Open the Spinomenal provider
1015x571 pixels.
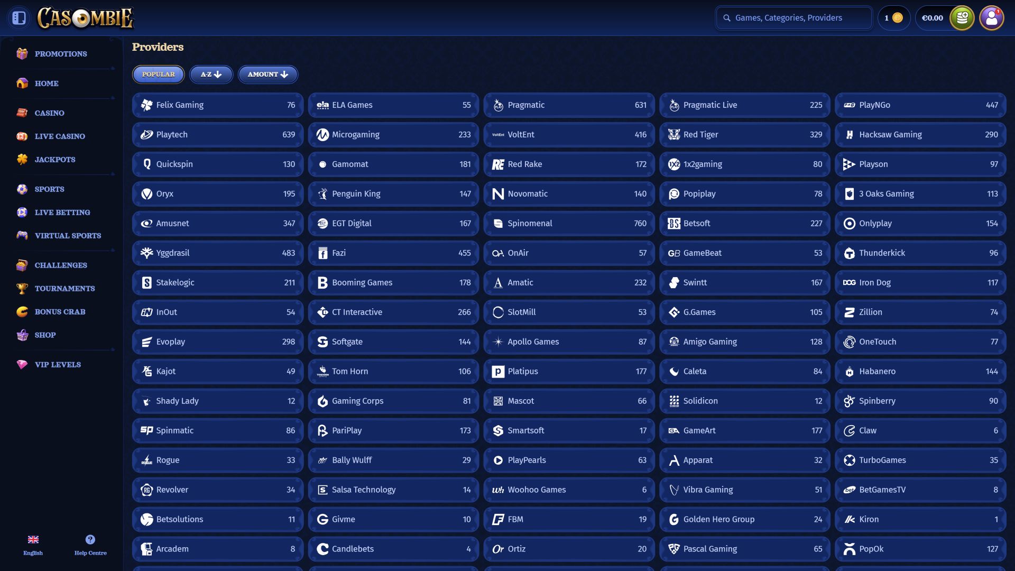pos(569,224)
